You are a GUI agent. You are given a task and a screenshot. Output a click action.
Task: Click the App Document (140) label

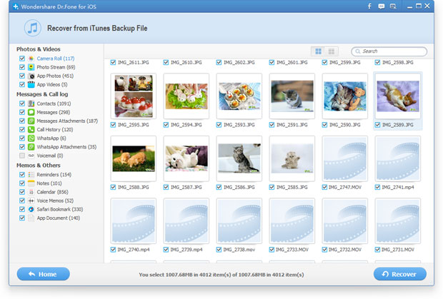point(58,218)
